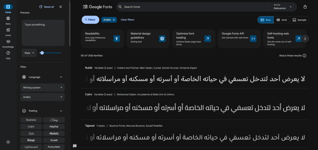This screenshot has width=318, height=150.
Task: Click the Google Fonts logo
Action: (x=98, y=7)
